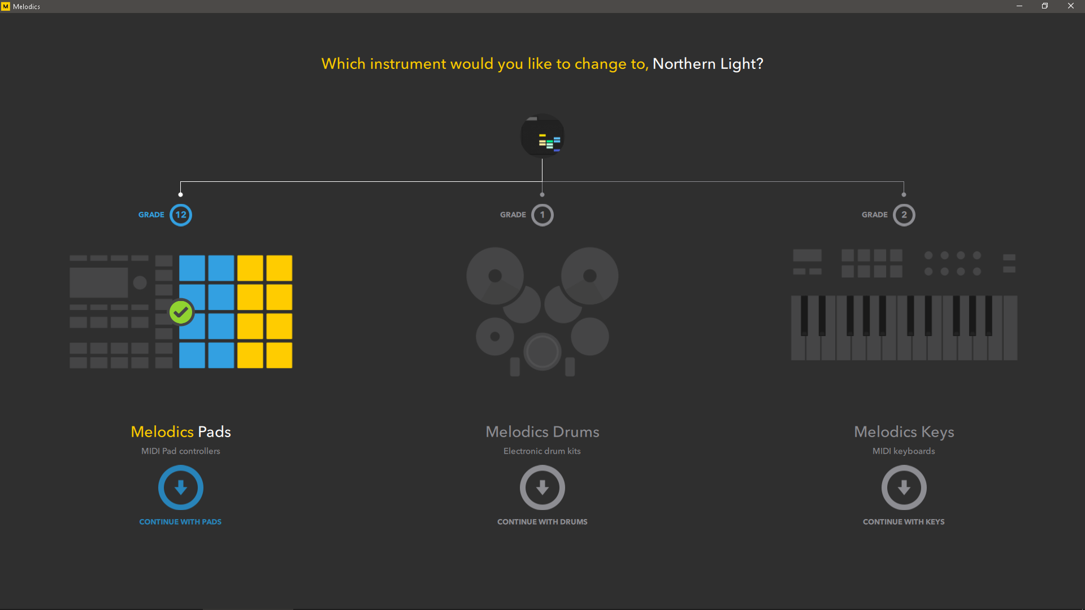Screen dimensions: 1085x610
Task: Choose the Melodics Drums title
Action: pyautogui.click(x=542, y=432)
